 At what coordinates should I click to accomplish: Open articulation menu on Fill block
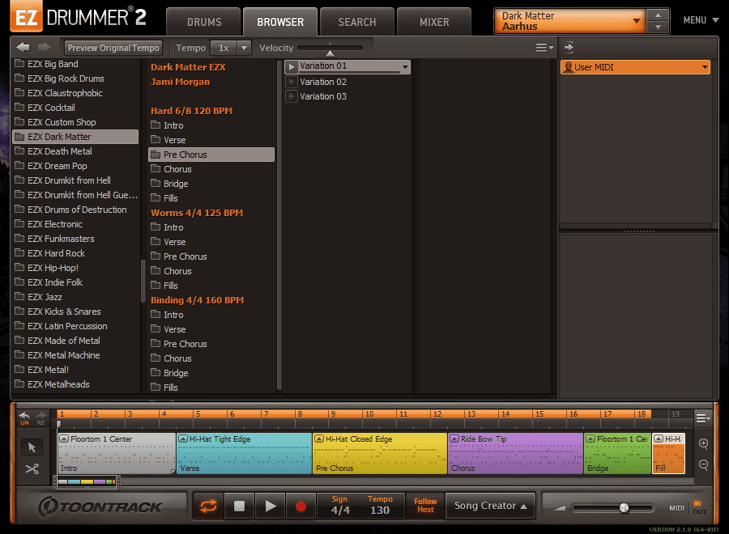click(659, 439)
